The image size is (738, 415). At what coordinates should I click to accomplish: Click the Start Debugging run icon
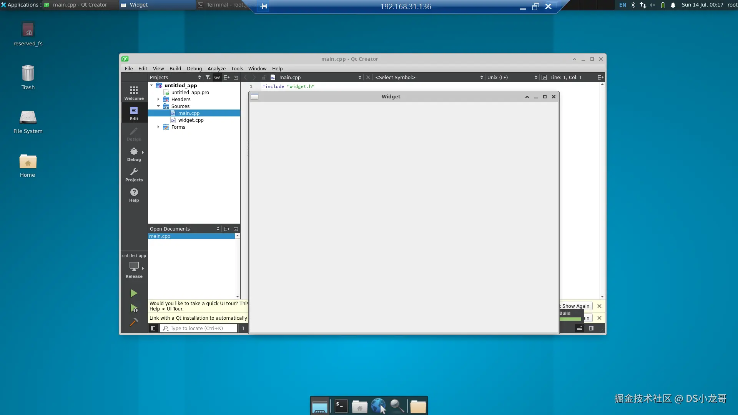pyautogui.click(x=134, y=308)
